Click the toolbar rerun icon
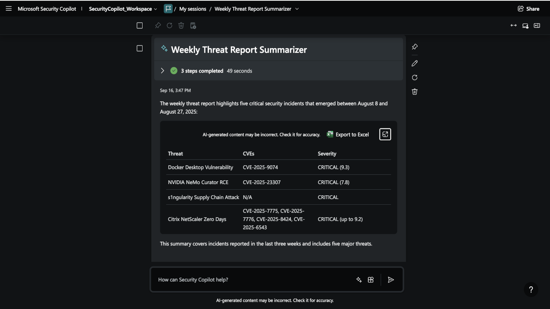 [x=169, y=26]
